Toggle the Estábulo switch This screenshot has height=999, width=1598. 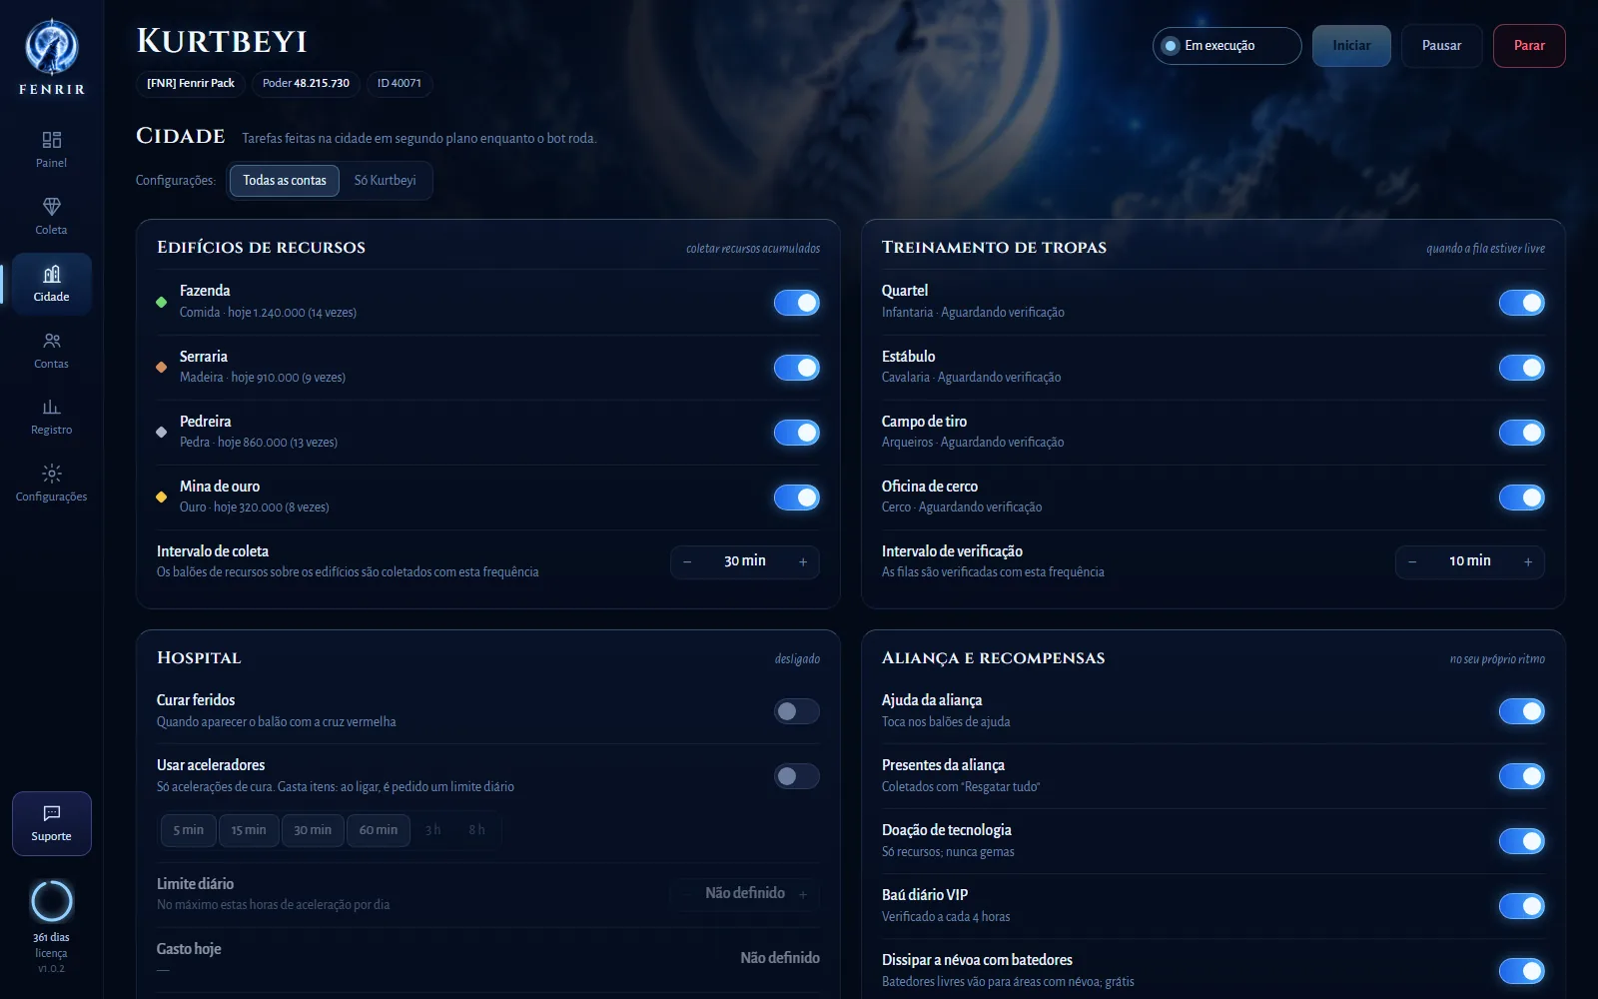click(1522, 368)
